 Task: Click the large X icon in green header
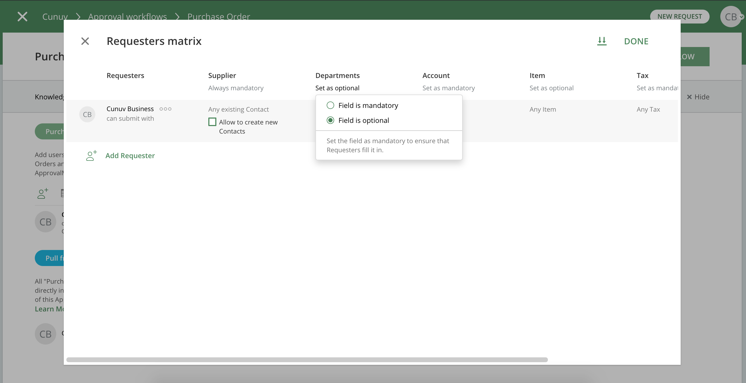[22, 17]
